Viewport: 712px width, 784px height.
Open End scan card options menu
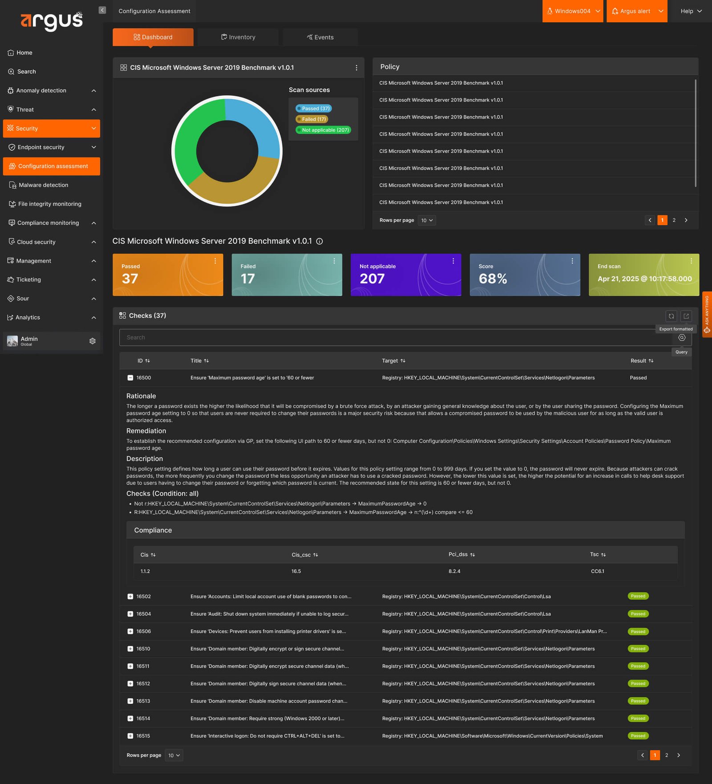coord(692,261)
